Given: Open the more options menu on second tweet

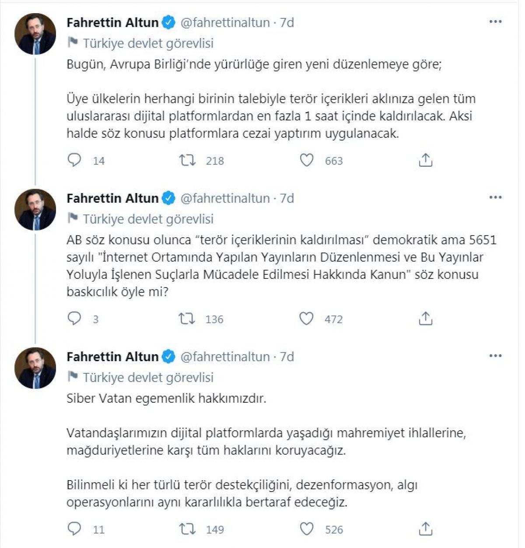Looking at the screenshot, I should click(x=495, y=198).
